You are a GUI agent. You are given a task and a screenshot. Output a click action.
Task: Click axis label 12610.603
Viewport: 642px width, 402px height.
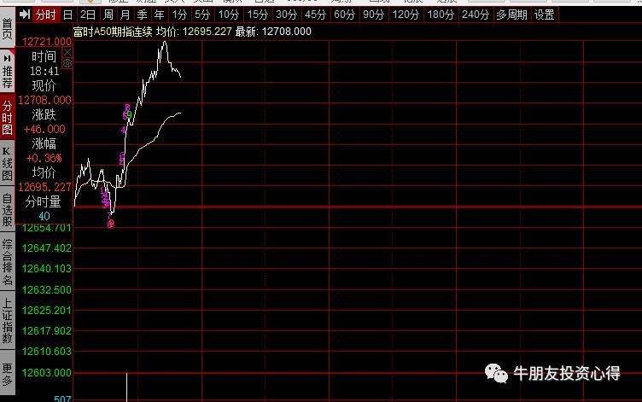point(47,352)
